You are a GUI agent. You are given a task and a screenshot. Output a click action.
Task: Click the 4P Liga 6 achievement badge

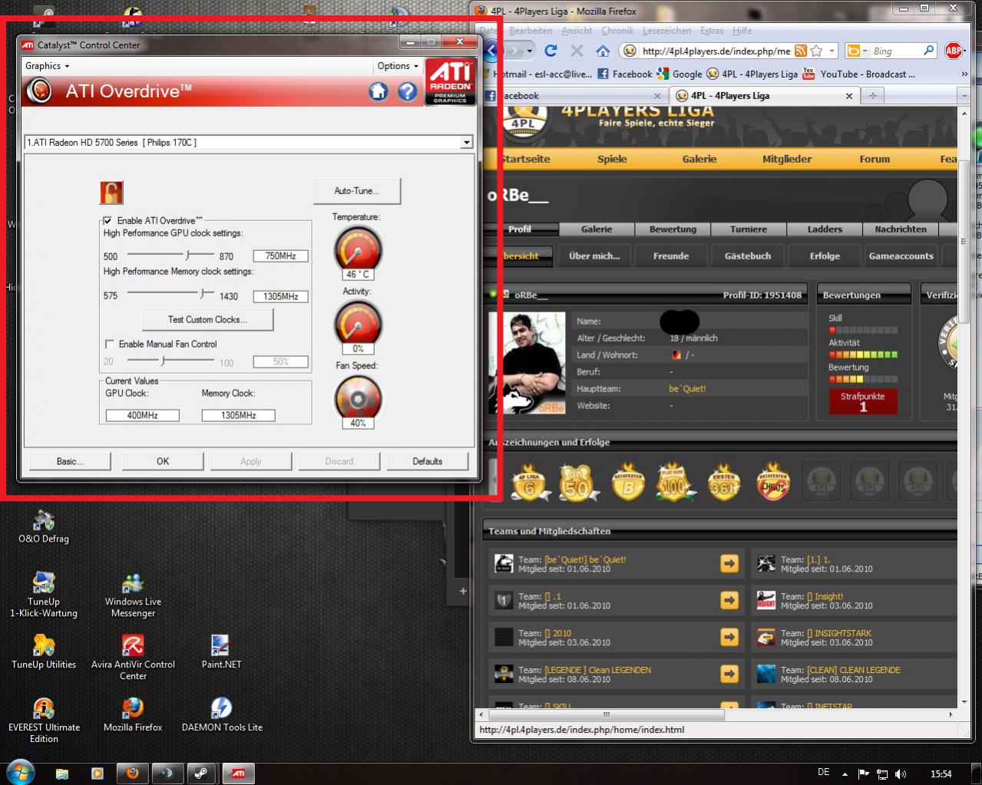[530, 482]
